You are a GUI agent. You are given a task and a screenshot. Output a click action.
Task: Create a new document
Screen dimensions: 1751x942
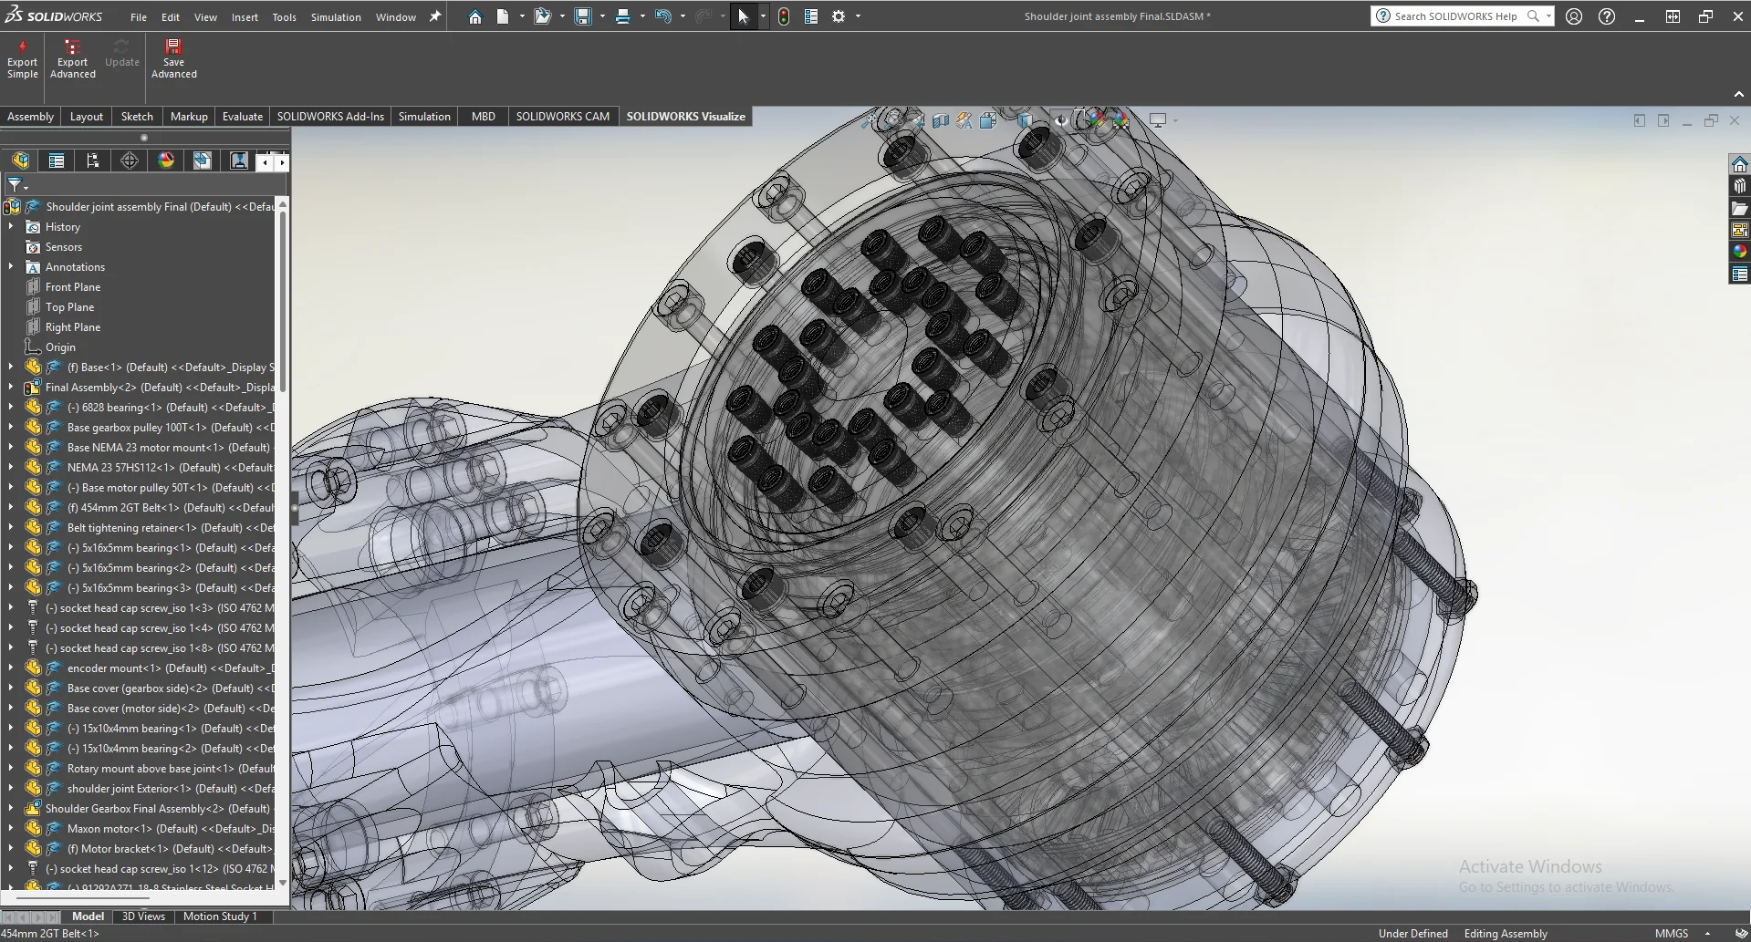(503, 16)
